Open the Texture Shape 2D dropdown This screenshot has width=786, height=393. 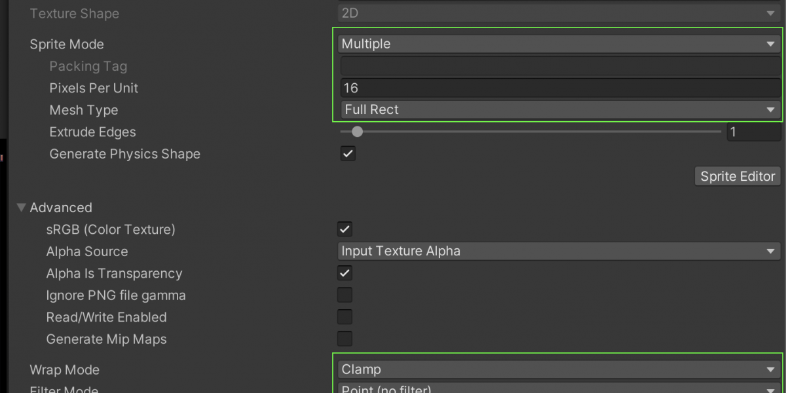[x=559, y=13]
